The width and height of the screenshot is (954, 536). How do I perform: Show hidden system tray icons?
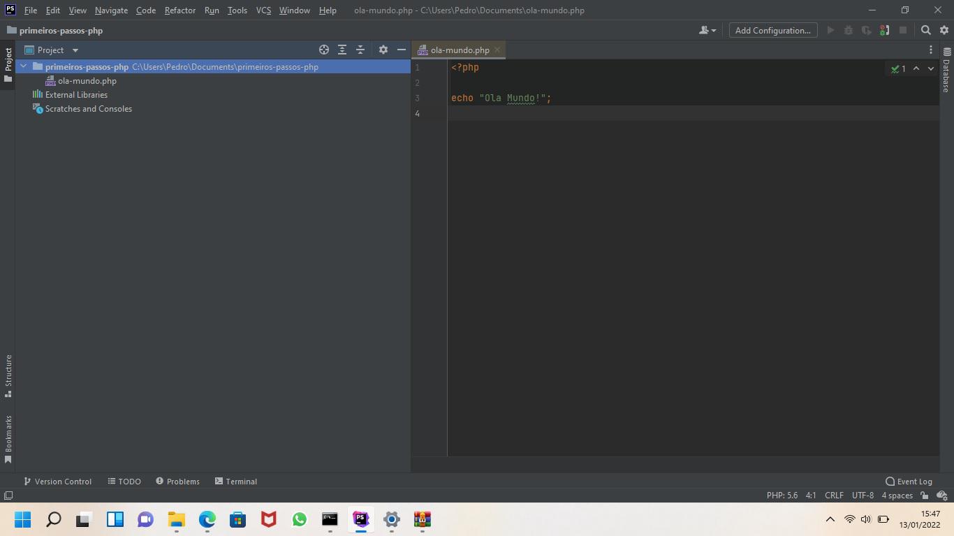click(830, 519)
